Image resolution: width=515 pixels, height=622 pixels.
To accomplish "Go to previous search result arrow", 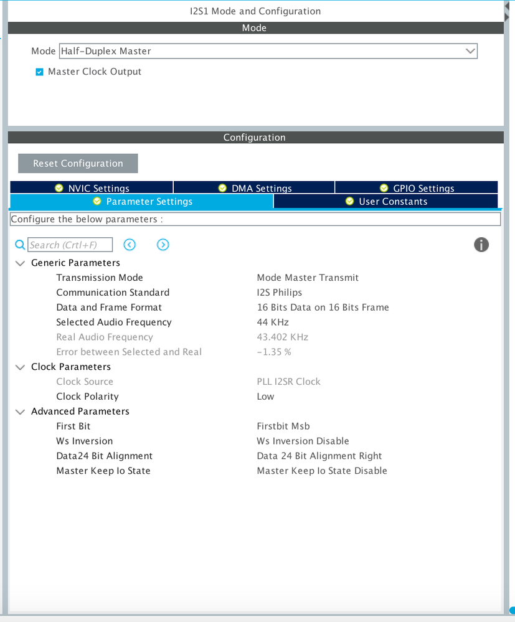I will [x=130, y=245].
